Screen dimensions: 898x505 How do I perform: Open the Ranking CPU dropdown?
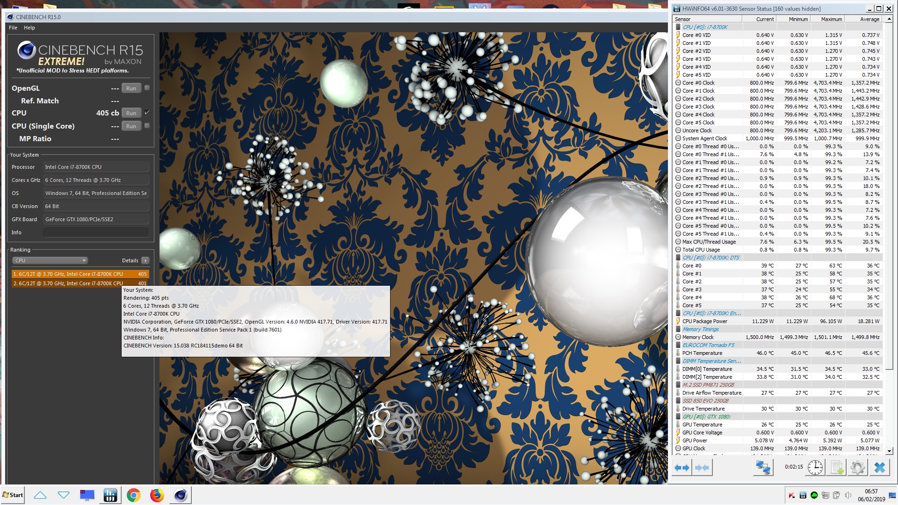click(x=50, y=260)
